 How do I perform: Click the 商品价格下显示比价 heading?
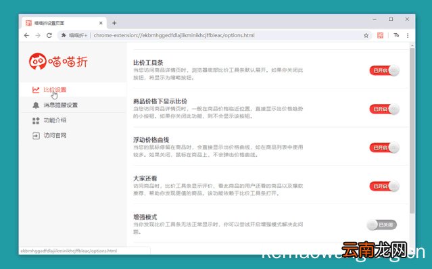coord(160,101)
